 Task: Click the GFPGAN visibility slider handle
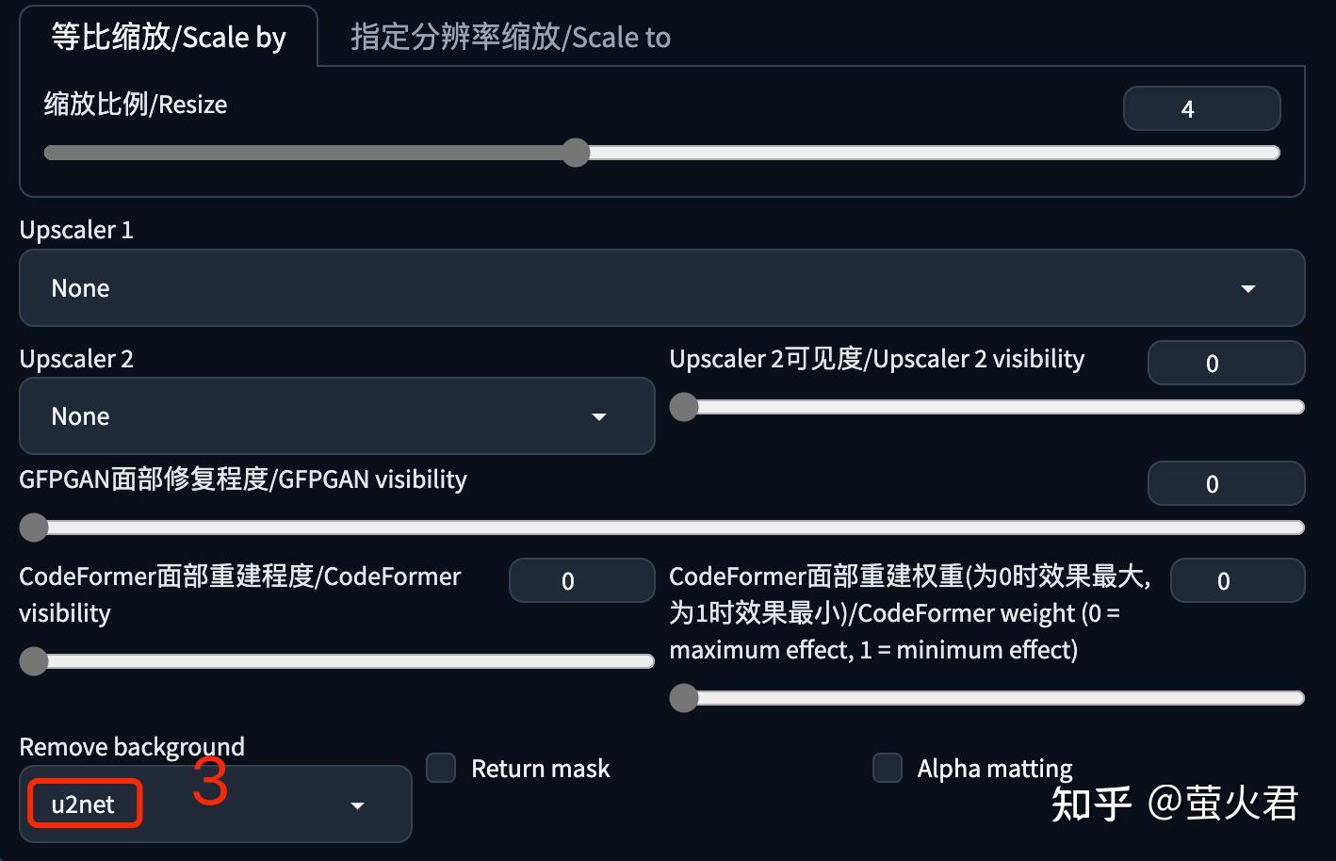(33, 528)
